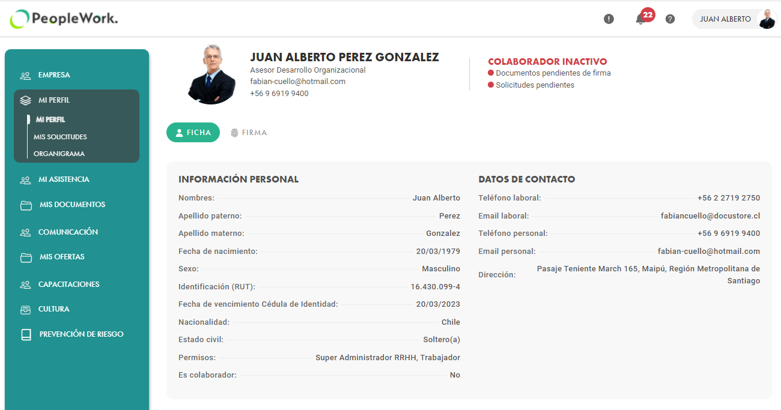Open MIS SOLICITUDES submenu item
Viewport: 781px width, 410px height.
tap(60, 137)
